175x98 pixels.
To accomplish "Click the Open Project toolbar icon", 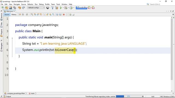I will point(11,8).
